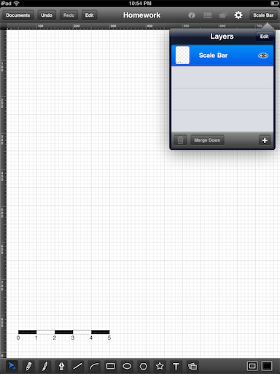Click the arrange stacked rectangles icon
This screenshot has width=280, height=374.
pos(223,15)
